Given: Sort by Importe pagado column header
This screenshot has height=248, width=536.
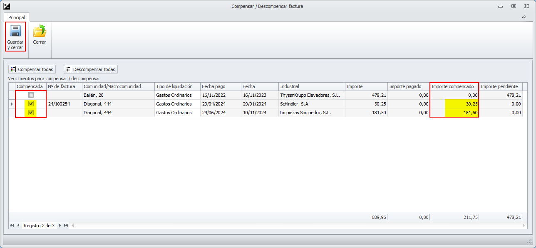Looking at the screenshot, I should click(408, 86).
